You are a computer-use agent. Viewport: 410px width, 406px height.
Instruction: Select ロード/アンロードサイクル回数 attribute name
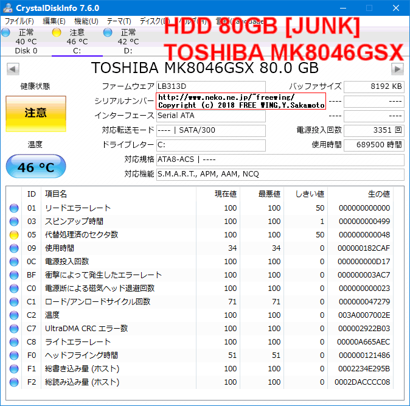click(98, 302)
